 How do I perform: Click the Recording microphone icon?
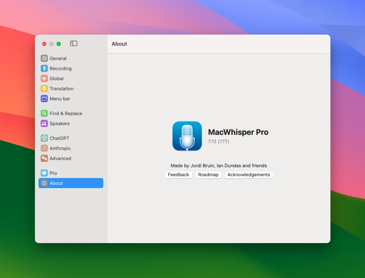pos(44,68)
